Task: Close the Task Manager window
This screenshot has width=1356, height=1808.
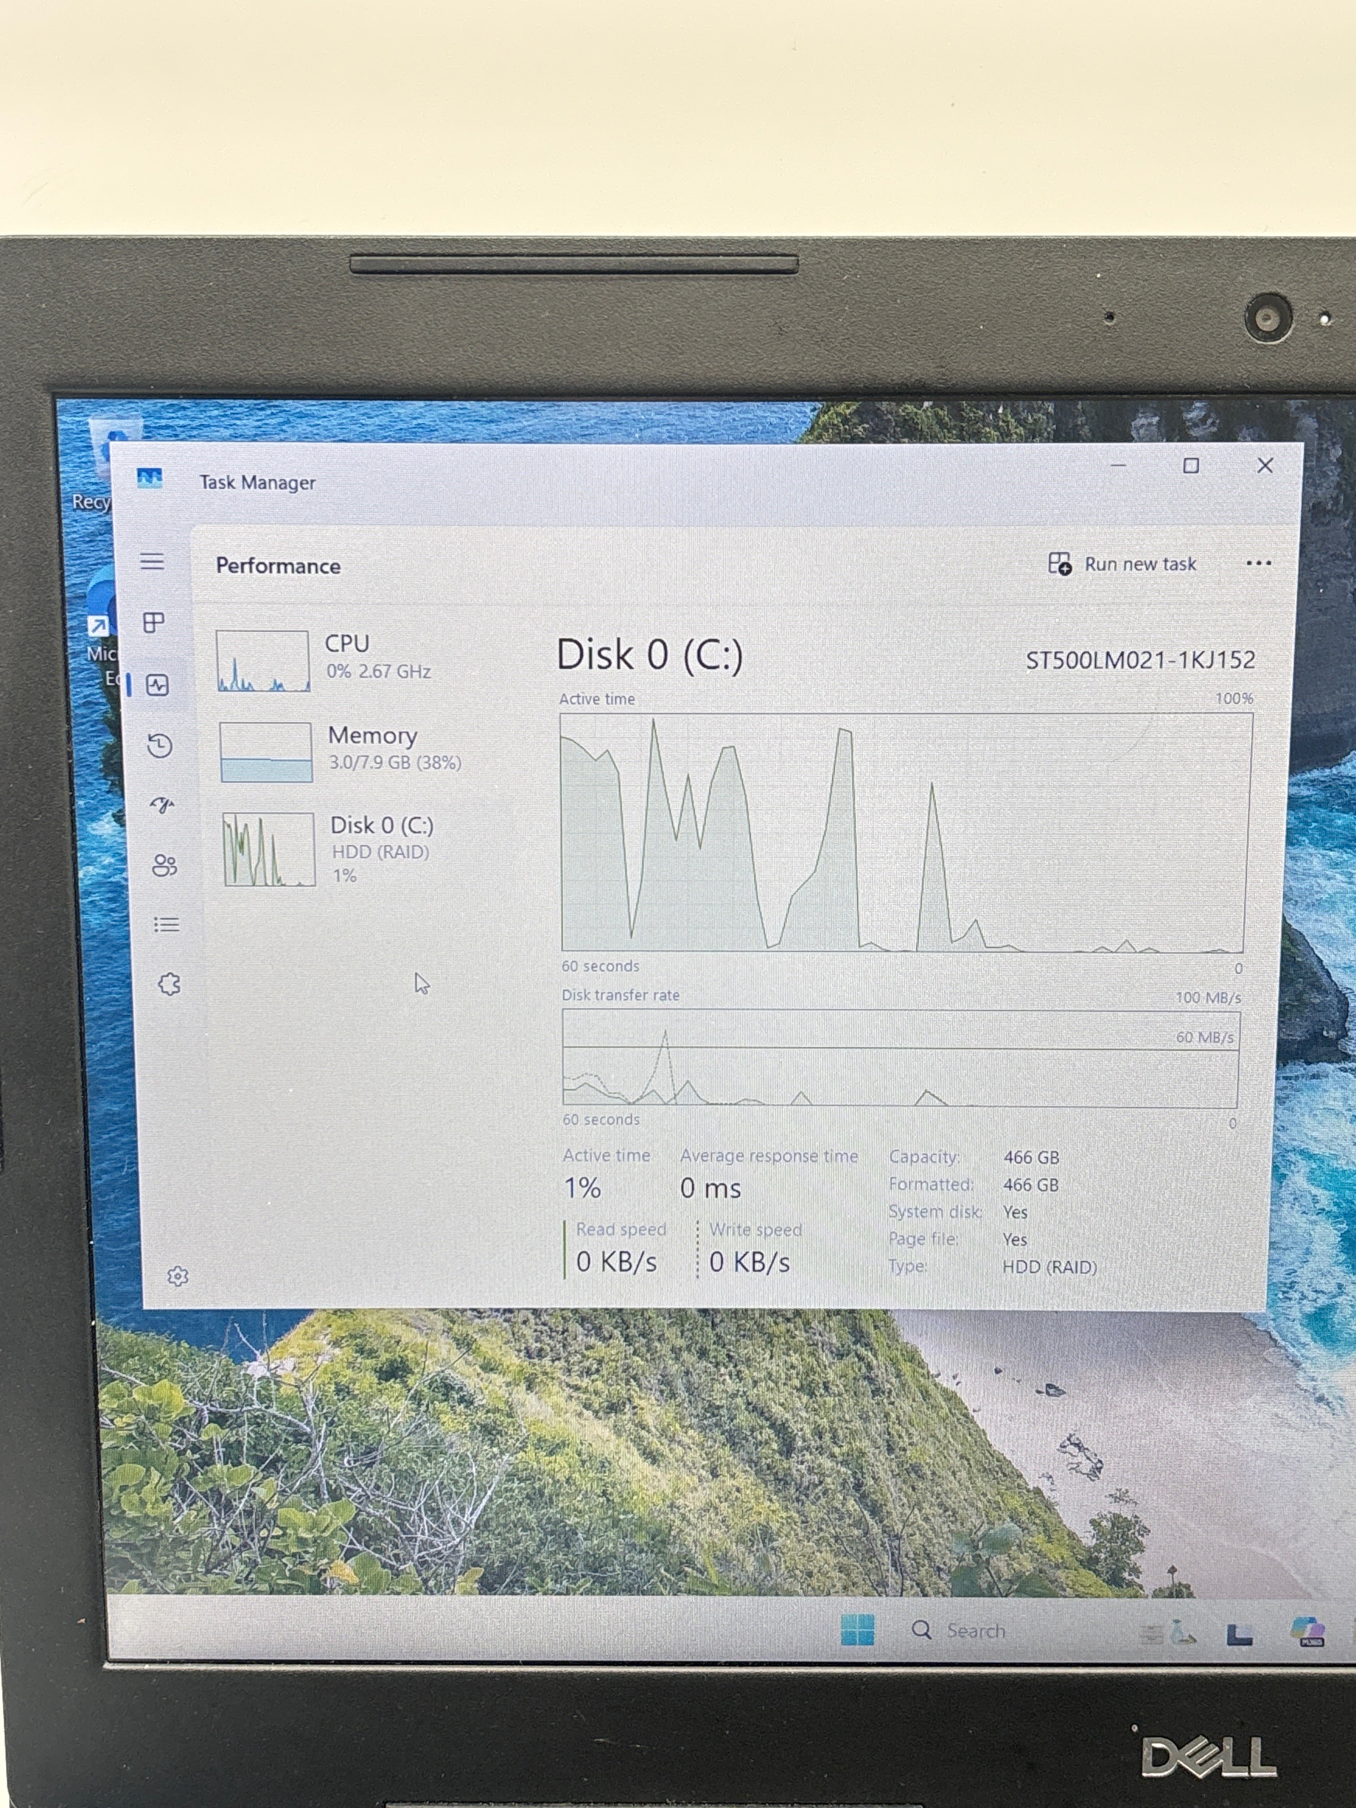Action: (x=1265, y=465)
